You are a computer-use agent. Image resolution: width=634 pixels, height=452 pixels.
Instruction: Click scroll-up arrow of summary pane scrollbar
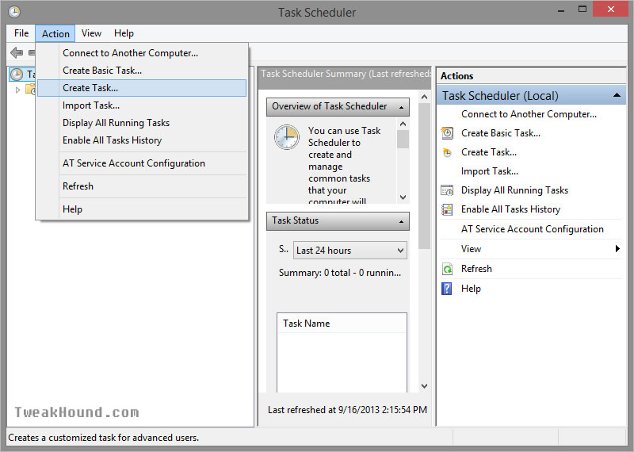[424, 97]
